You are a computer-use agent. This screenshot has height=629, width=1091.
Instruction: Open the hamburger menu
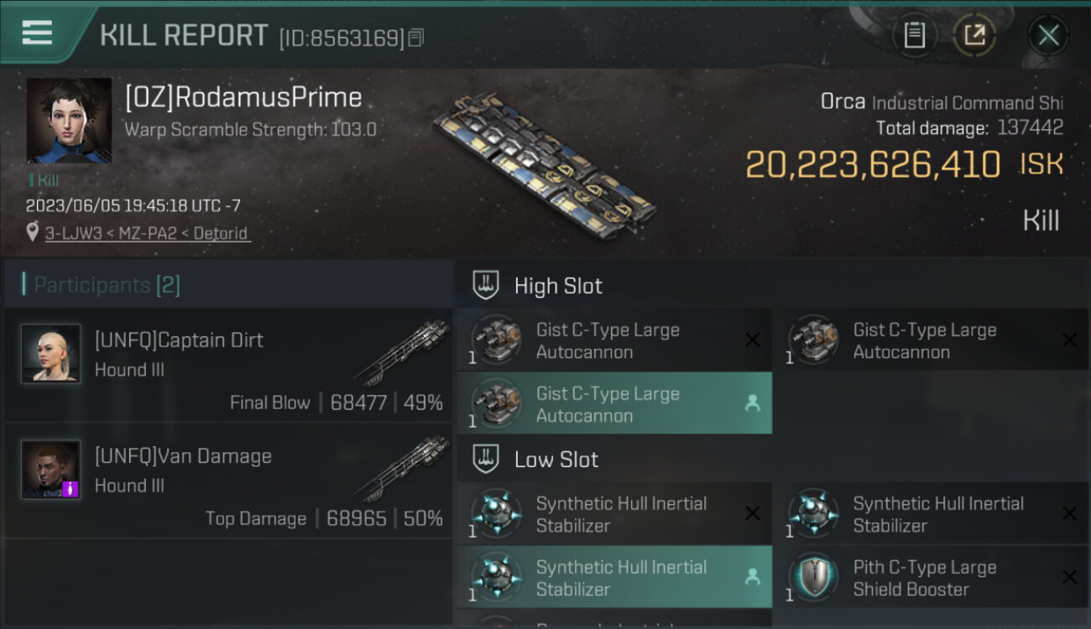[x=37, y=34]
